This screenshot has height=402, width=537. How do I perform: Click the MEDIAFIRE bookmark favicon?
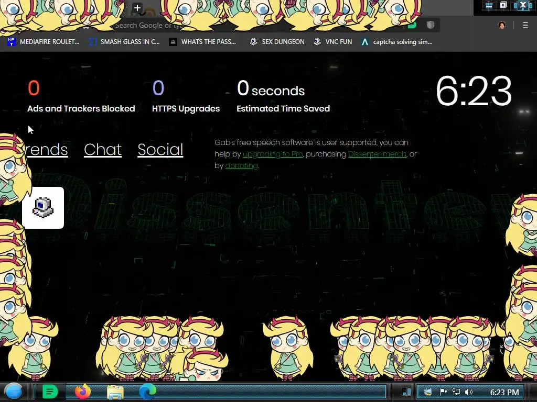click(12, 42)
